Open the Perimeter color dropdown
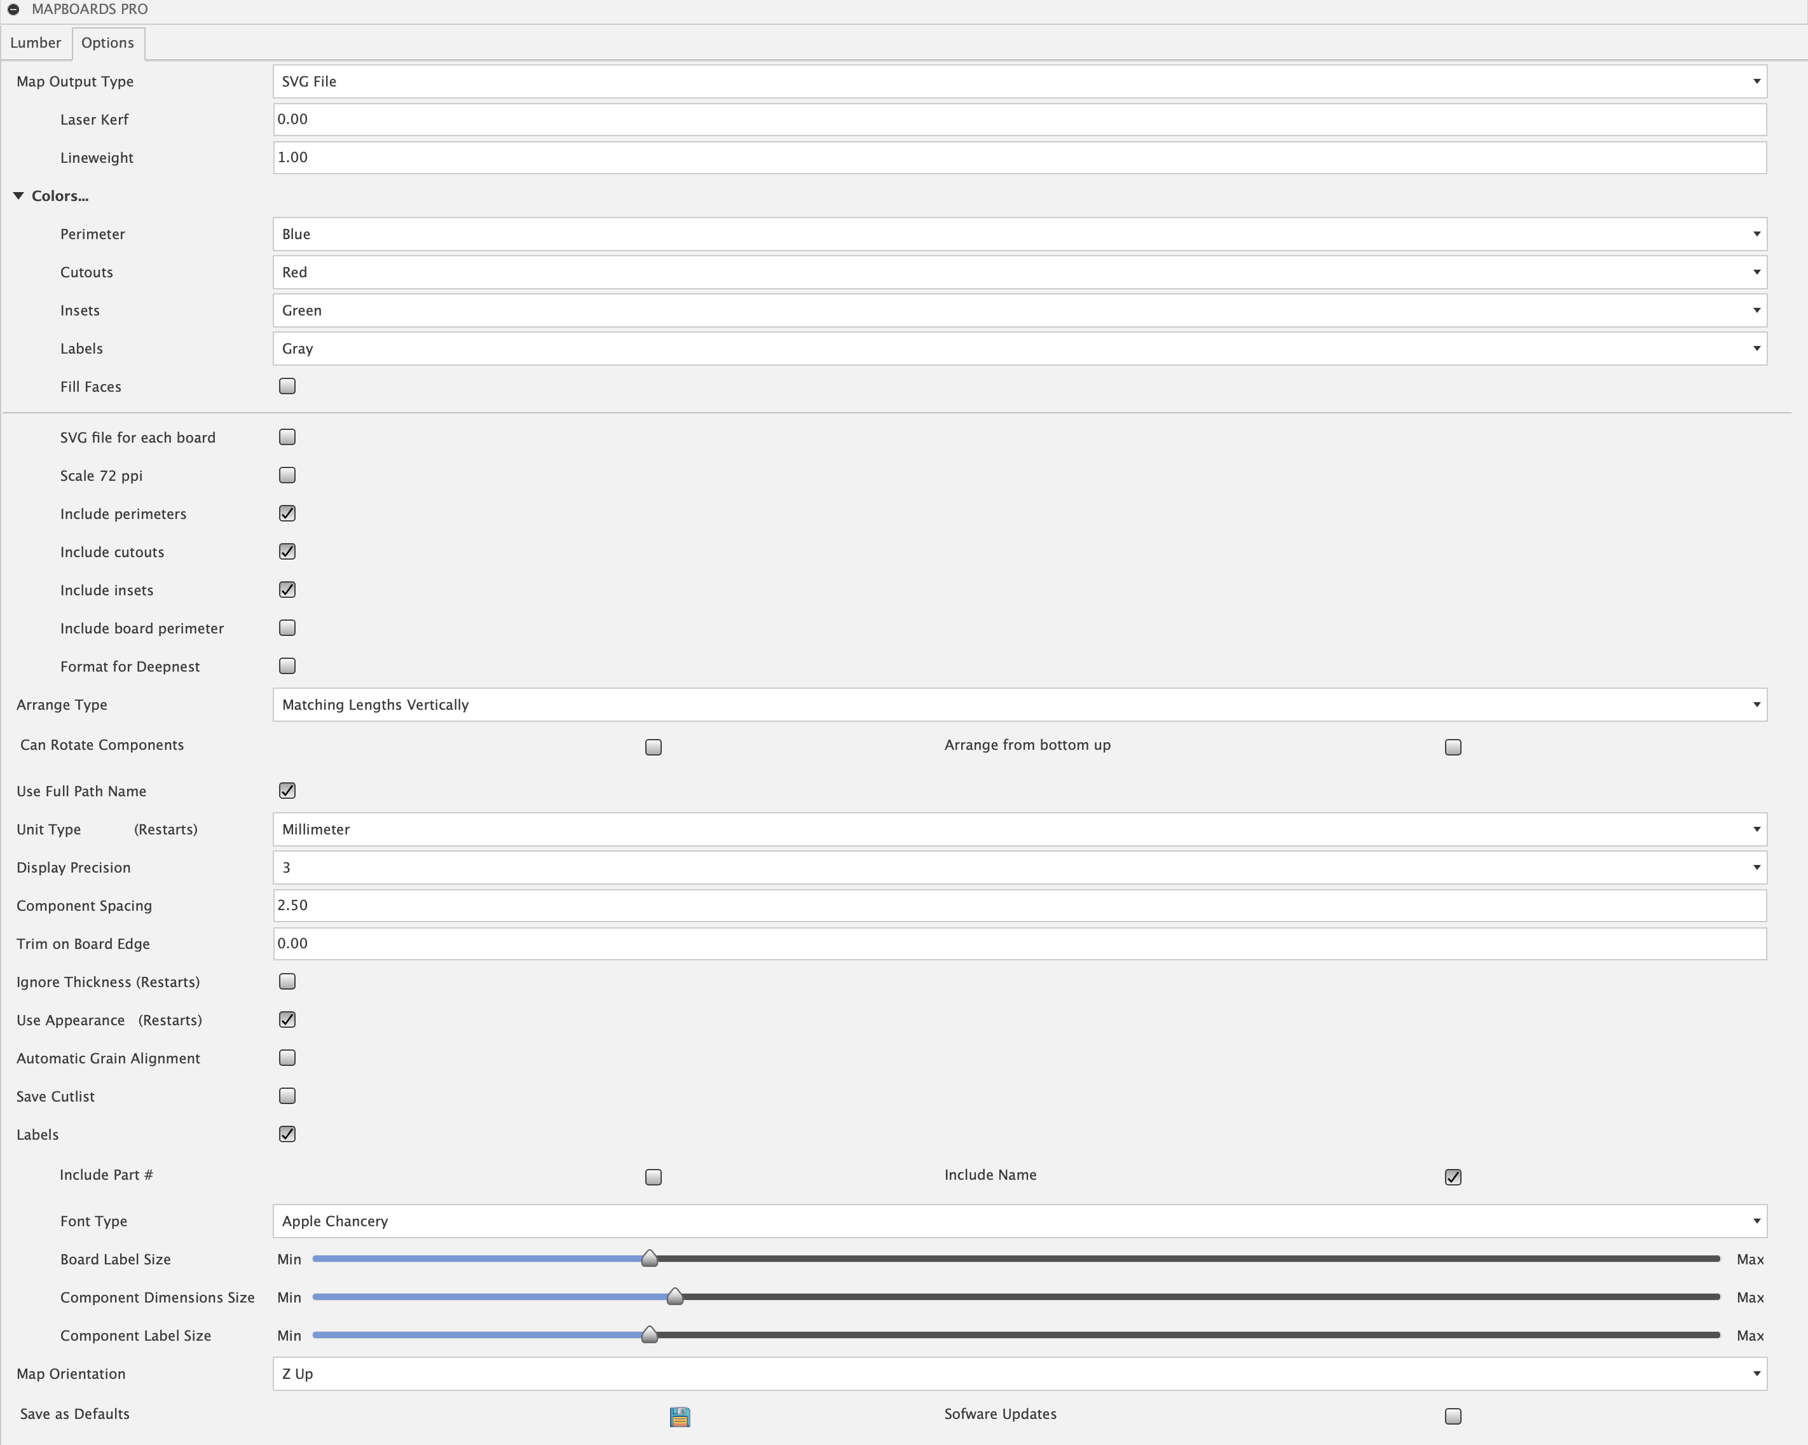Image resolution: width=1808 pixels, height=1445 pixels. point(1019,234)
